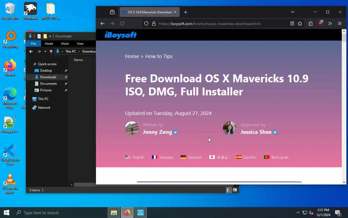The image size is (348, 218).
Task: Bookmark this page with the star icon
Action: click(x=300, y=23)
